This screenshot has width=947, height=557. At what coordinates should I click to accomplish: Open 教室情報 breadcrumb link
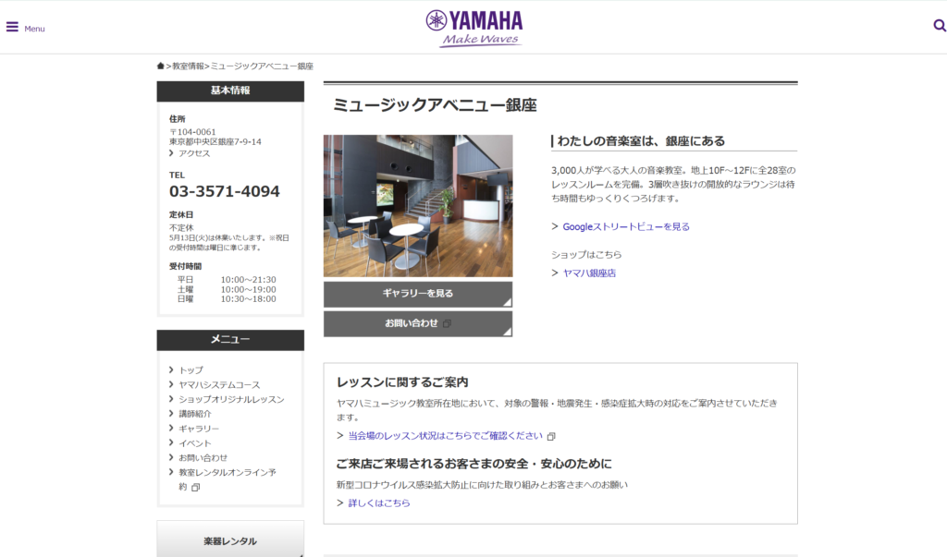tap(188, 67)
